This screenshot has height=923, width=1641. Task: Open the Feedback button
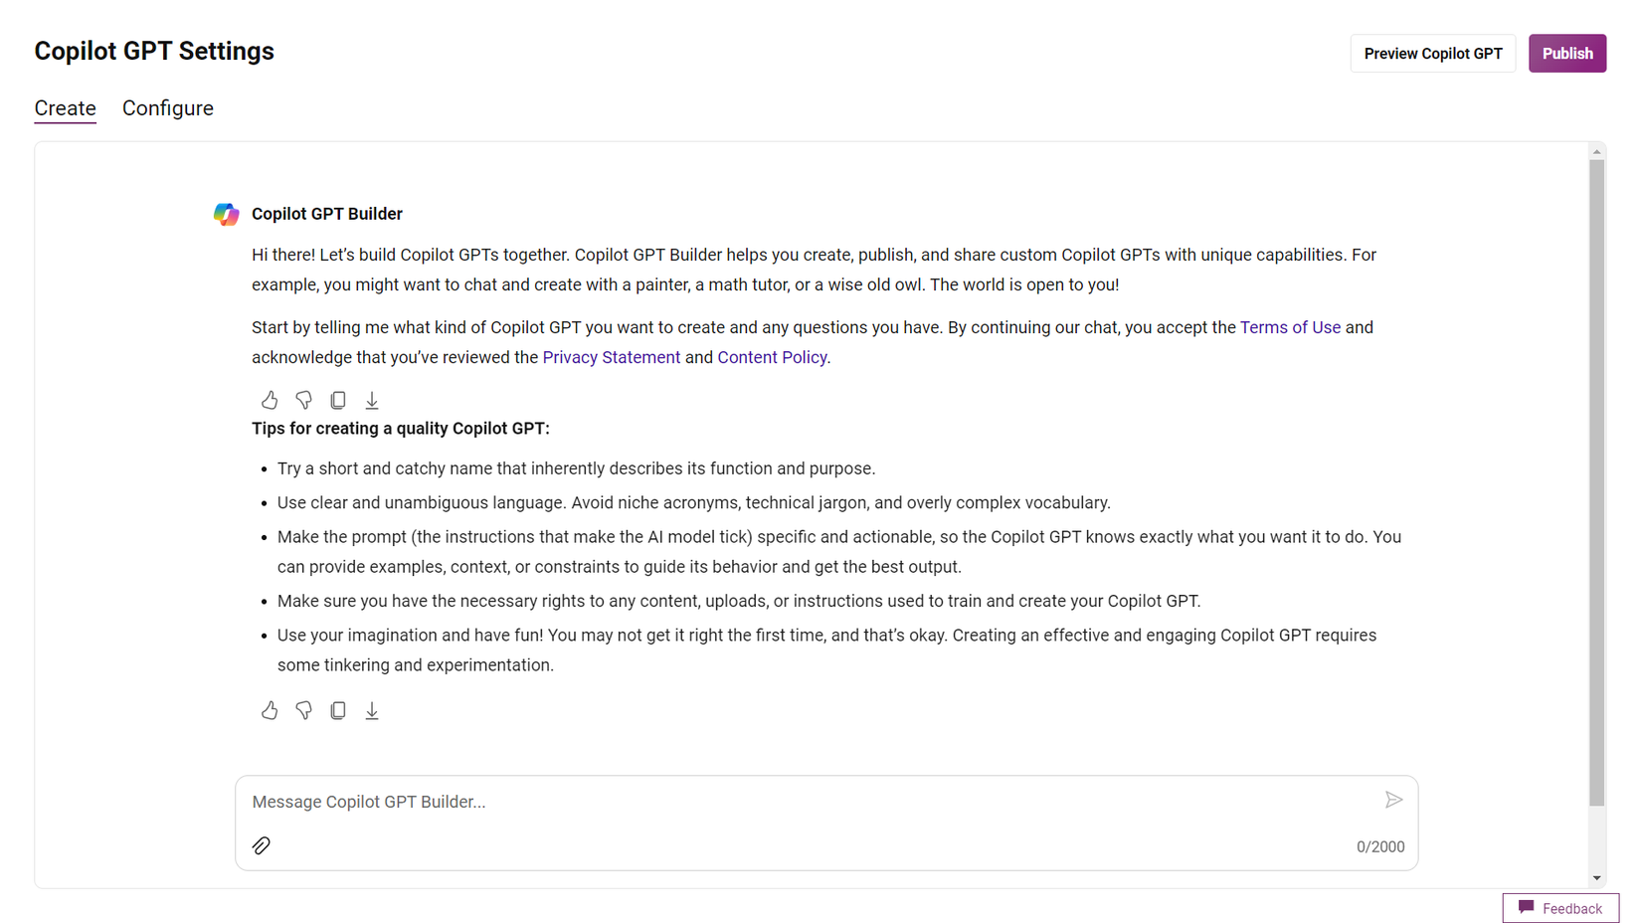(x=1560, y=908)
